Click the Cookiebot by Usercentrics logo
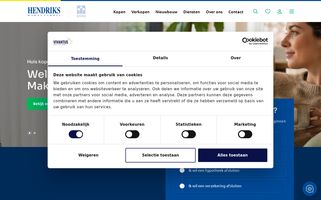The width and height of the screenshot is (321, 200). click(x=255, y=41)
